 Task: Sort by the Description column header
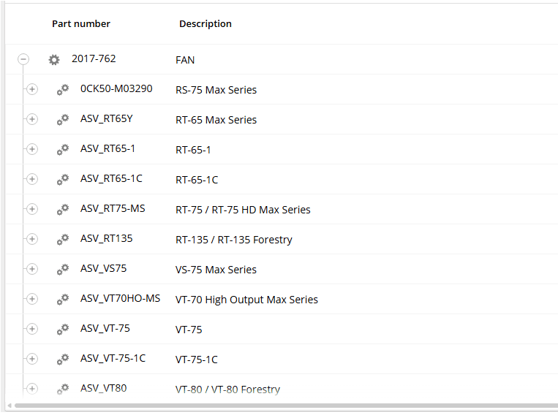click(x=206, y=24)
